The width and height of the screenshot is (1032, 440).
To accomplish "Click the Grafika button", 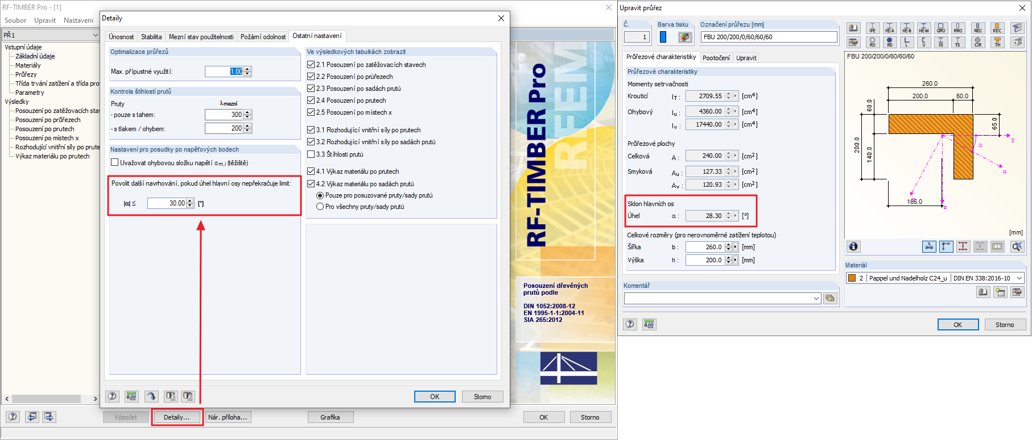I will 330,417.
